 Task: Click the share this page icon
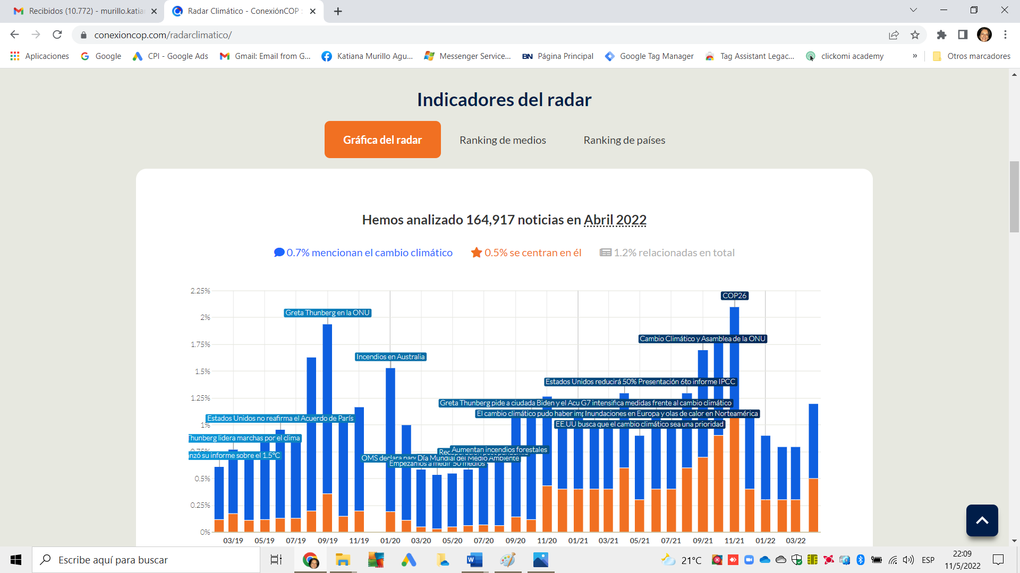click(x=894, y=35)
